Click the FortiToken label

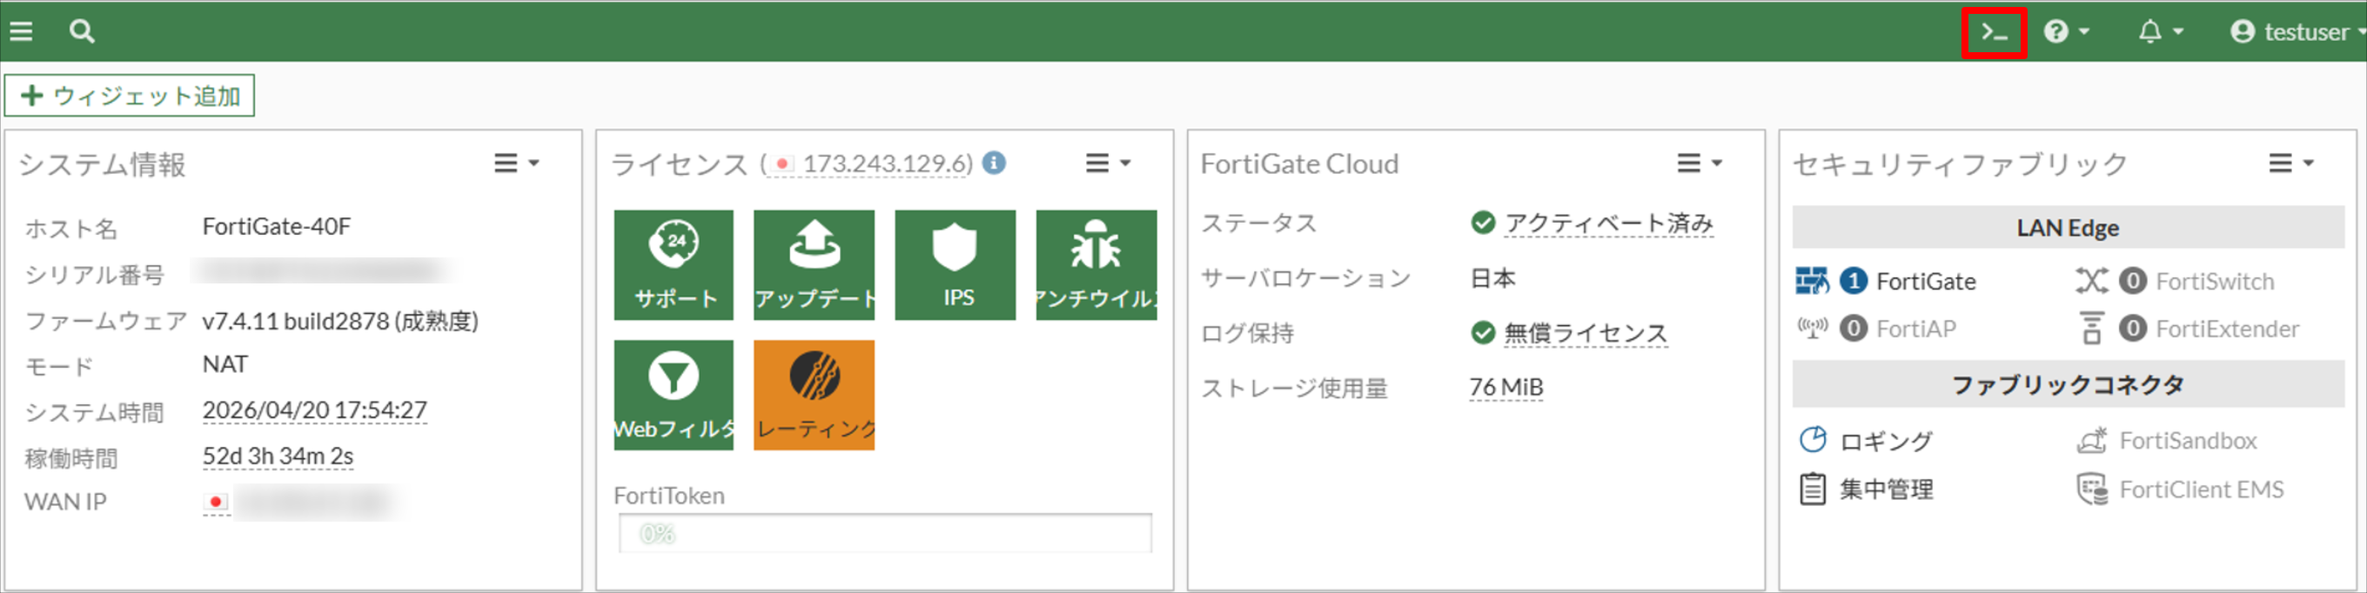pos(669,496)
